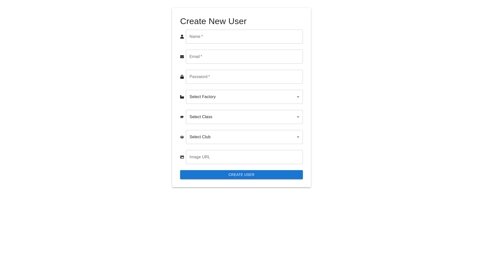
Task: Expand the Select Class dropdown arrow
Action: coord(298,117)
